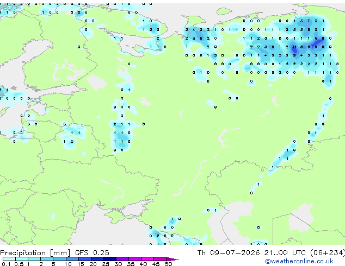Select the 35–40 mm legend swatch

click(x=135, y=259)
